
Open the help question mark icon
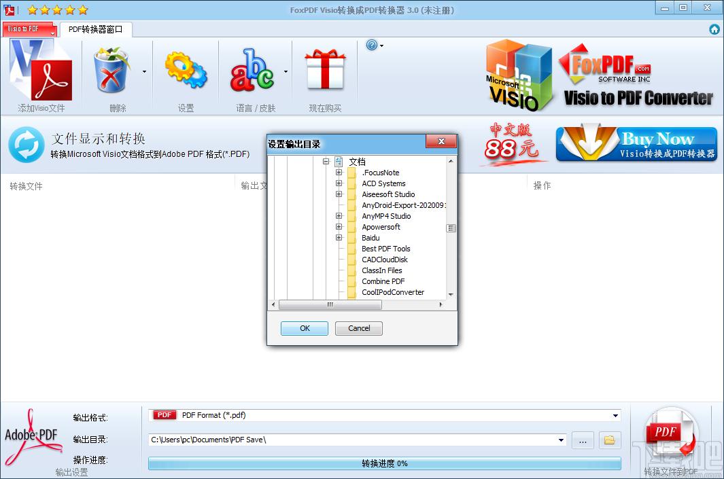(x=372, y=46)
